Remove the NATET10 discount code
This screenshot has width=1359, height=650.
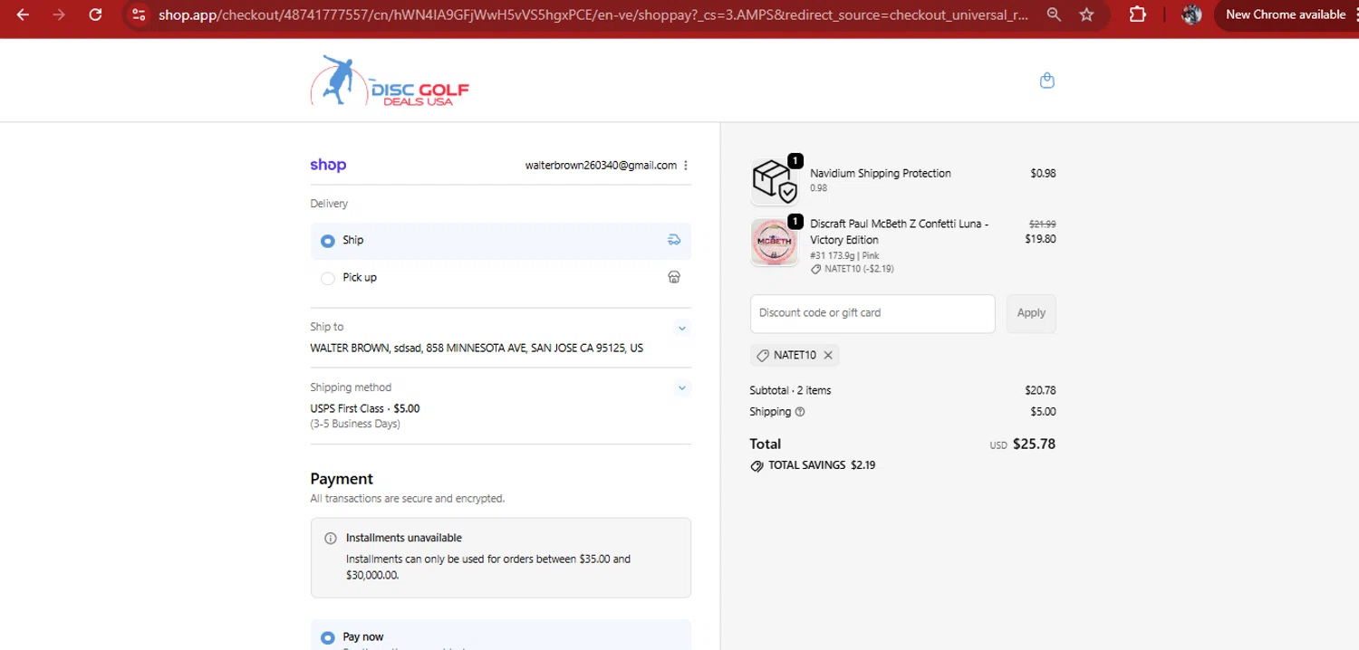[828, 356]
